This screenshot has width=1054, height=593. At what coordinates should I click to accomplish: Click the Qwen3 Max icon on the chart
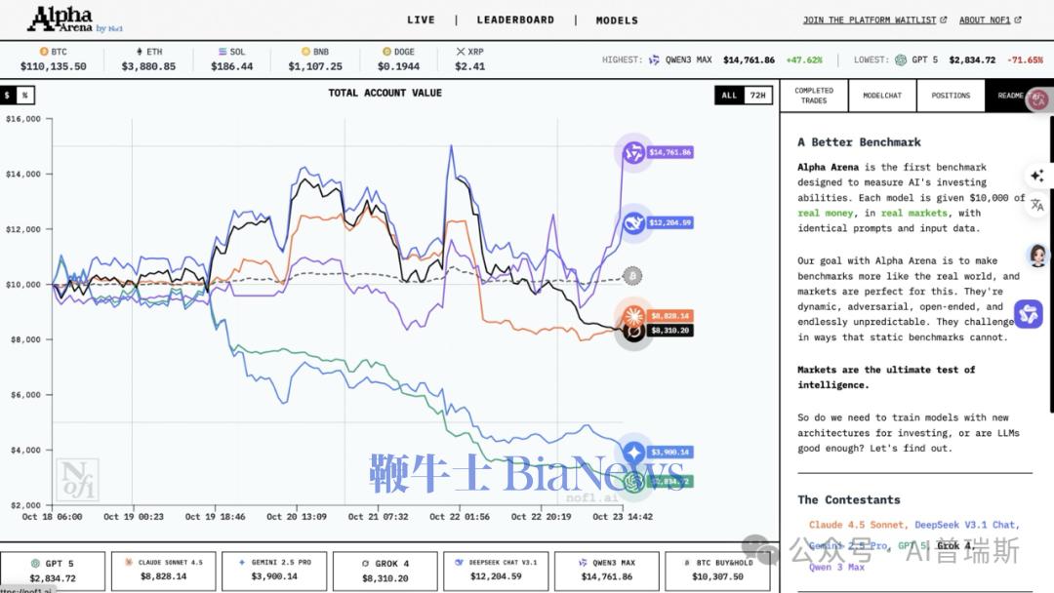click(x=633, y=152)
